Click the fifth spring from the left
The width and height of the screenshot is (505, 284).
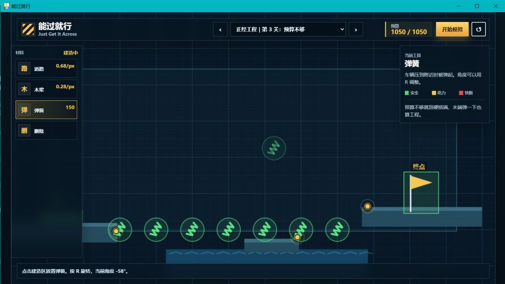tap(265, 230)
